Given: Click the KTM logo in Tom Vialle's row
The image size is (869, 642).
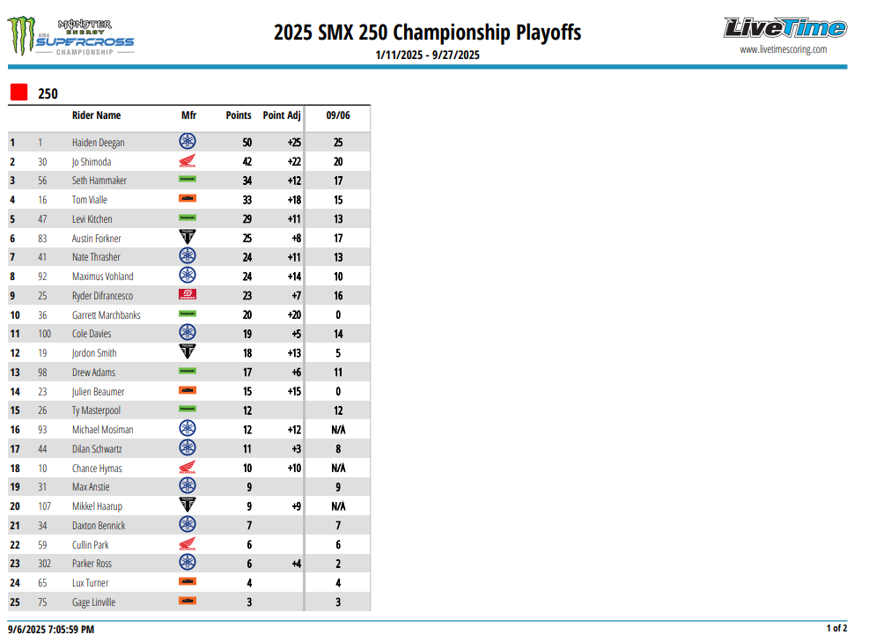Looking at the screenshot, I should 188,200.
